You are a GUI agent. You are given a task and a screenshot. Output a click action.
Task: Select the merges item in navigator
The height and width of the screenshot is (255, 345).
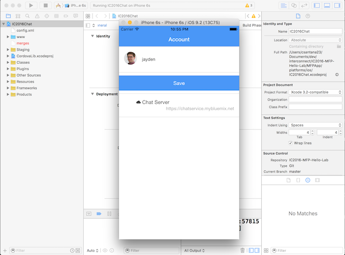pos(22,43)
